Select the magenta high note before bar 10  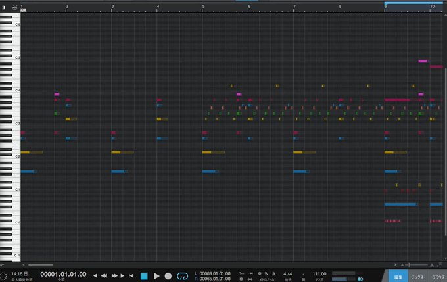pyautogui.click(x=423, y=61)
